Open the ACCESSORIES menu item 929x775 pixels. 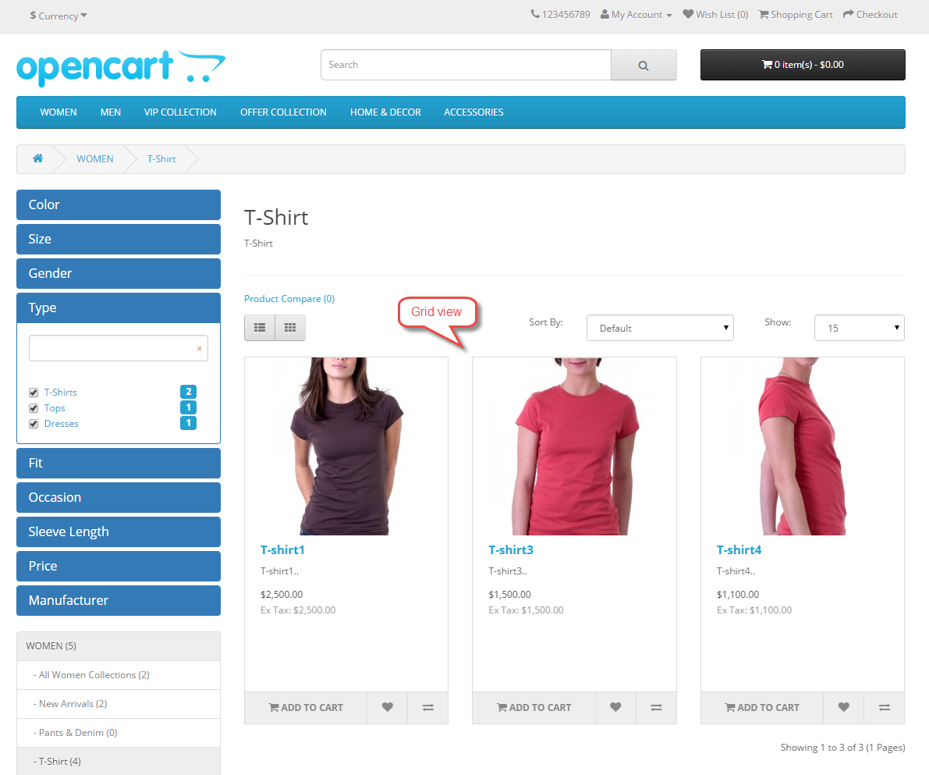(473, 112)
